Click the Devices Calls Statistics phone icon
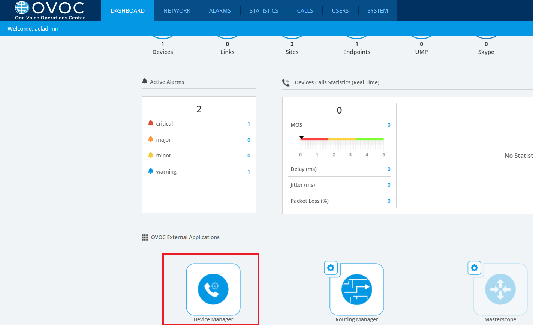This screenshot has width=533, height=325. 286,82
